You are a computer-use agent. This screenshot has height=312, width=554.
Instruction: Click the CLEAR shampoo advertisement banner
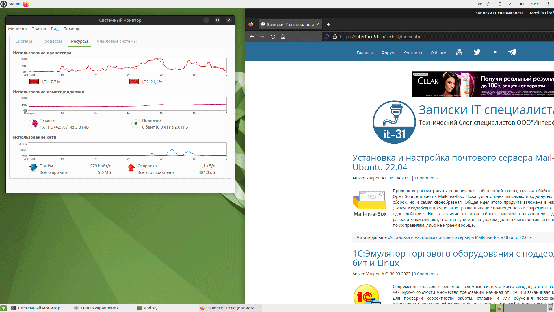[483, 84]
